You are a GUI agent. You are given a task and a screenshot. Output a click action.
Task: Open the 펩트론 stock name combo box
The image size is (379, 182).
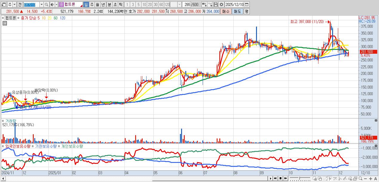[71, 4]
